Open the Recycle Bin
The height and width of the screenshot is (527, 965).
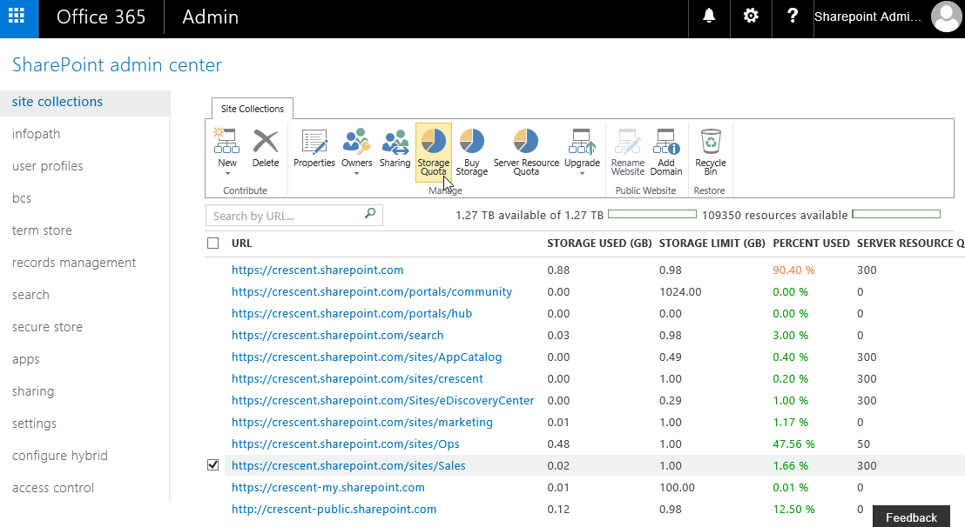(x=710, y=152)
